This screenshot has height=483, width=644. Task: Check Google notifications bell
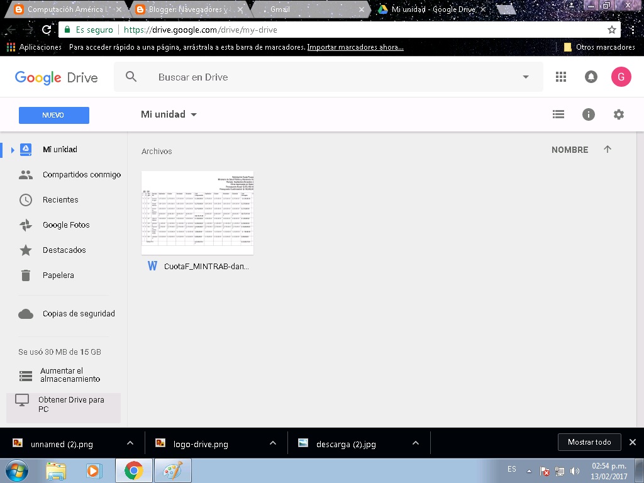[591, 76]
